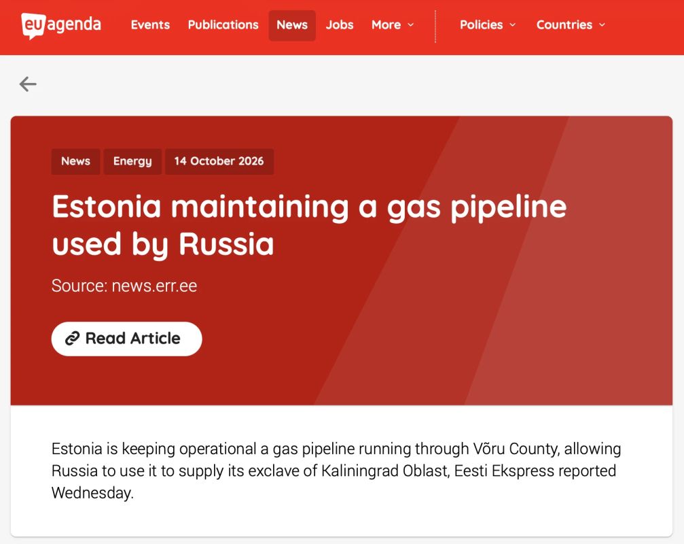Click the article summary paragraph
This screenshot has width=684, height=544.
(x=336, y=471)
